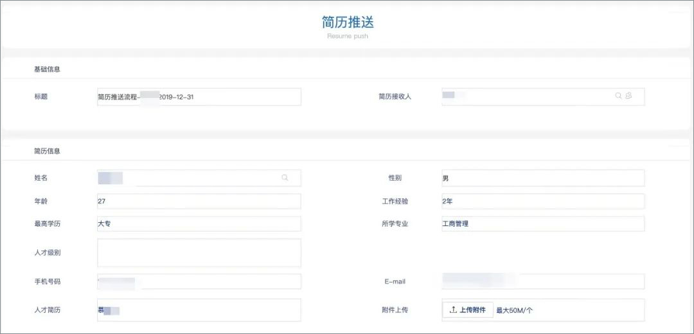Click the 人才级别 label
The width and height of the screenshot is (694, 334).
tap(48, 253)
